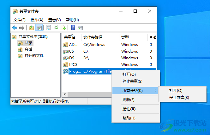Select the 会话 tree node label
The height and width of the screenshot is (135, 210).
coord(28,49)
